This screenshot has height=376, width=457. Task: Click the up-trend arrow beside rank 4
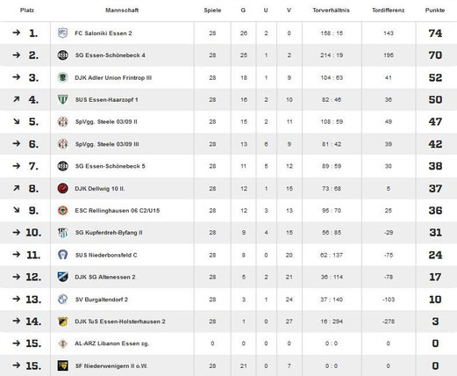(x=17, y=99)
